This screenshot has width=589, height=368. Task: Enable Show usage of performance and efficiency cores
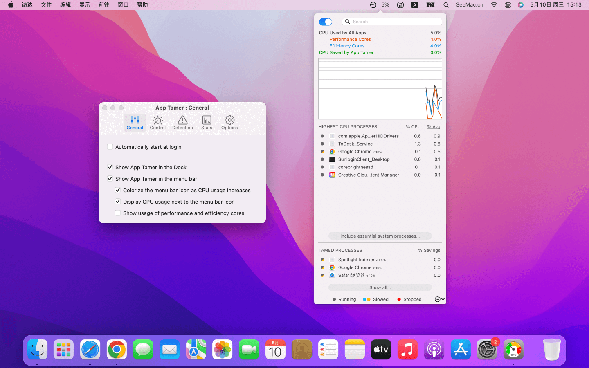[x=118, y=213]
